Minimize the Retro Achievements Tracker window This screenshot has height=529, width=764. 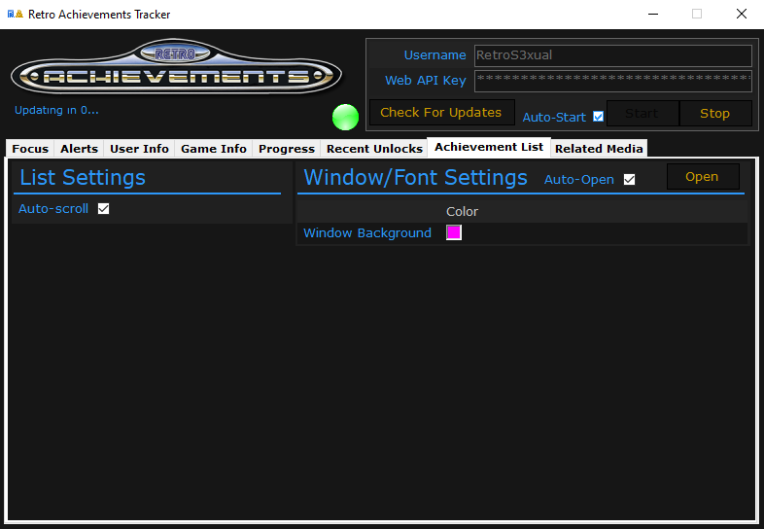(653, 15)
